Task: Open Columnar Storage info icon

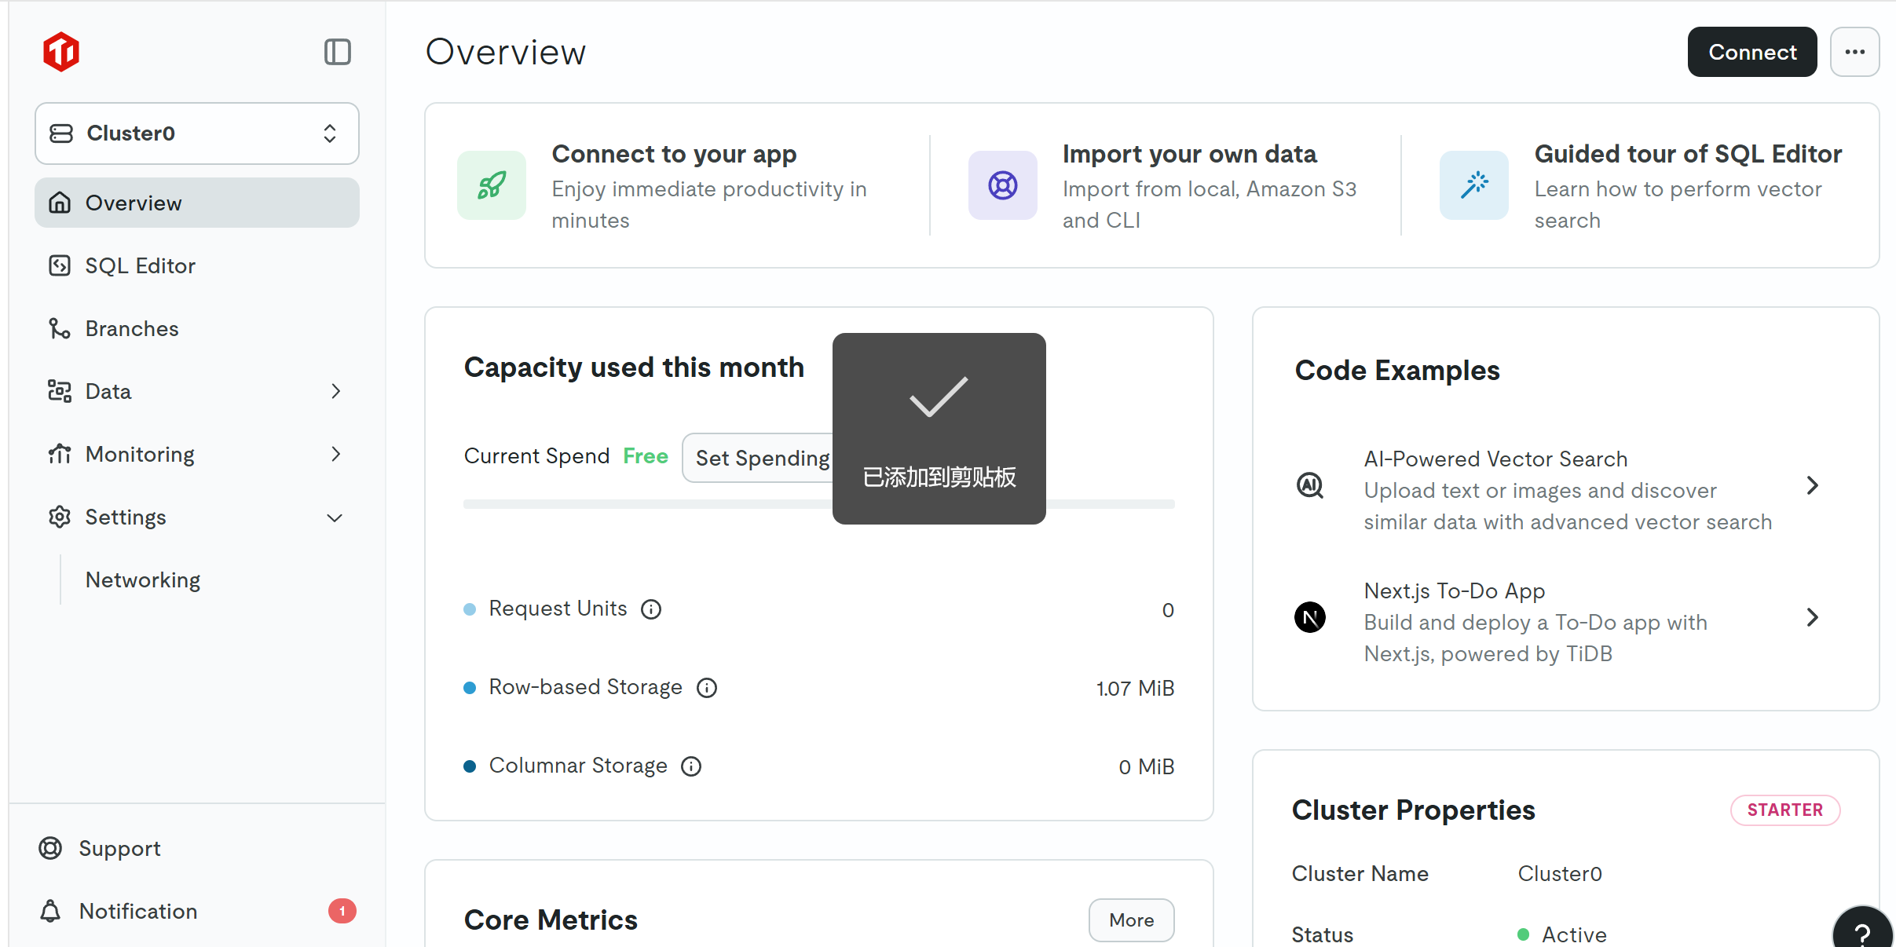Action: pos(691,766)
